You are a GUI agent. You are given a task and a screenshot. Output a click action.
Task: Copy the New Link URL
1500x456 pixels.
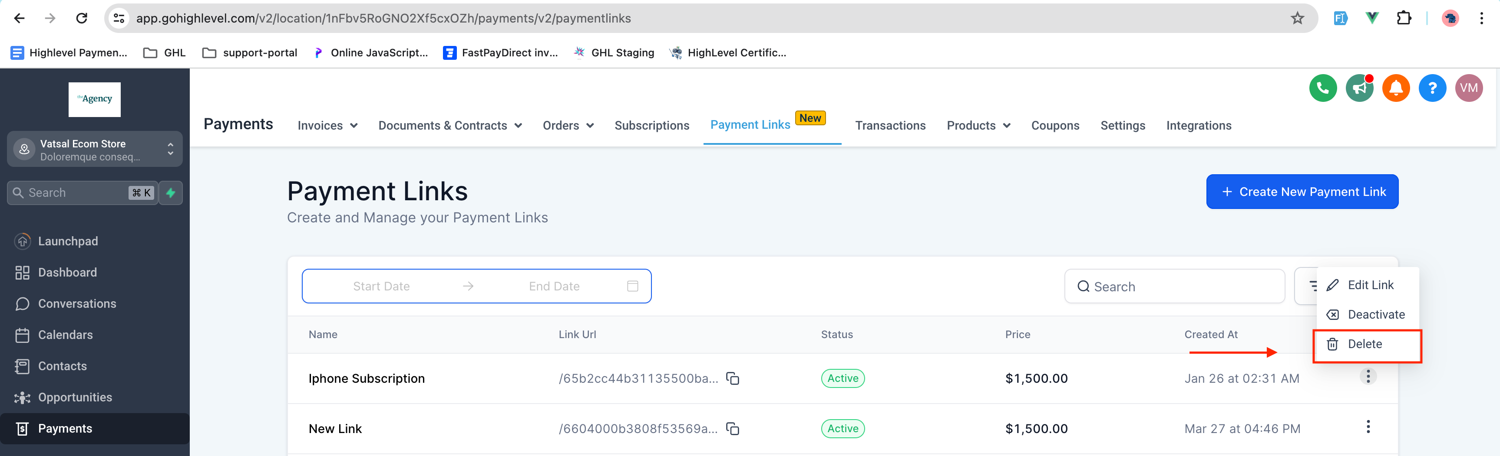[x=733, y=429]
